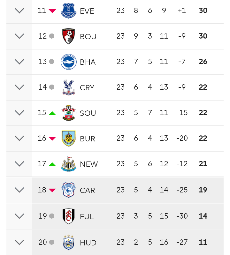Image resolution: width=230 pixels, height=255 pixels.
Task: Expand the Southampton row chevron
Action: point(19,113)
